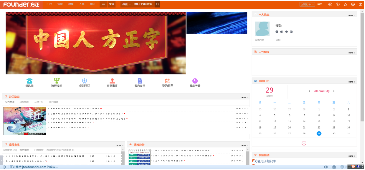Image resolution: width=365 pixels, height=170 pixels.
Task: Click the circled minus icon in header
Action: coord(353,4)
